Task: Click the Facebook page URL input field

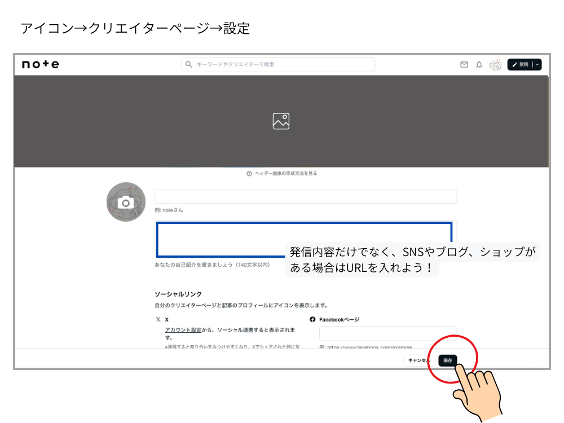Action: pyautogui.click(x=387, y=333)
